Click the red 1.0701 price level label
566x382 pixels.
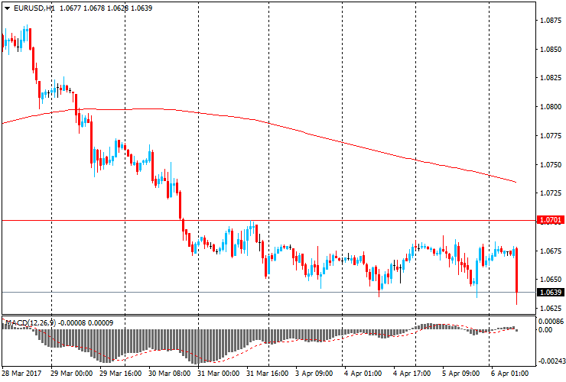click(551, 220)
